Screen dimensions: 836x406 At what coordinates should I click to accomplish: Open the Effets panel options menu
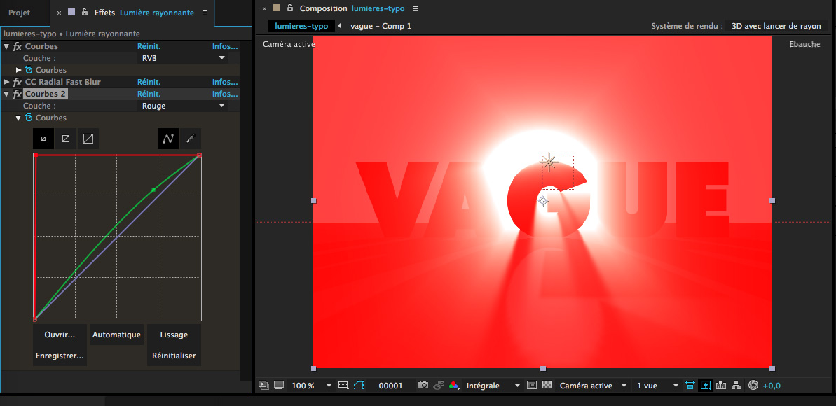[205, 13]
